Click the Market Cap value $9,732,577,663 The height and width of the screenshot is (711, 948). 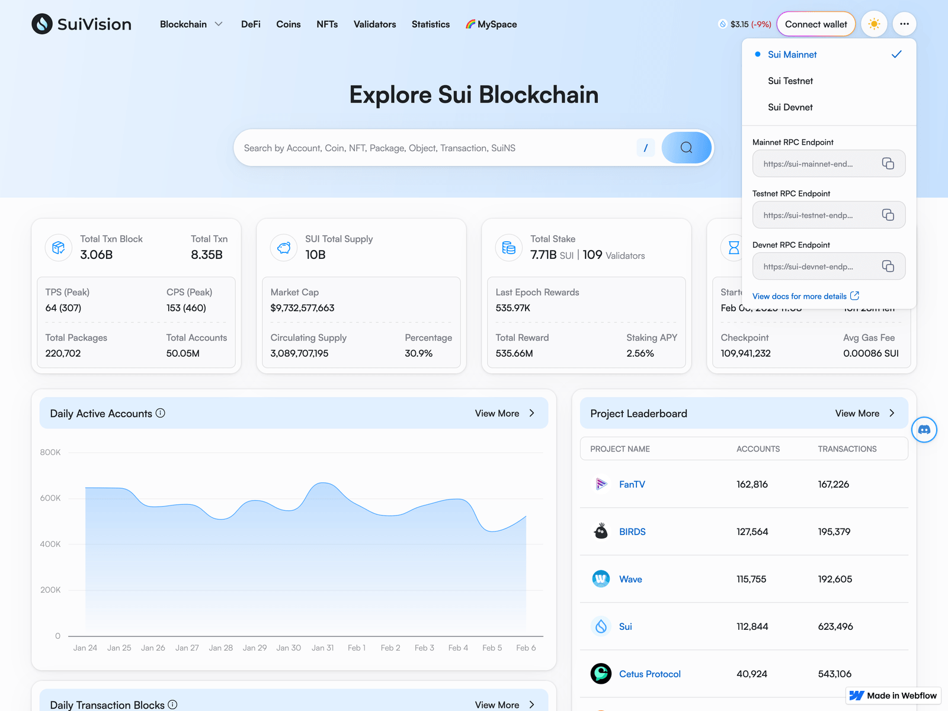(302, 308)
